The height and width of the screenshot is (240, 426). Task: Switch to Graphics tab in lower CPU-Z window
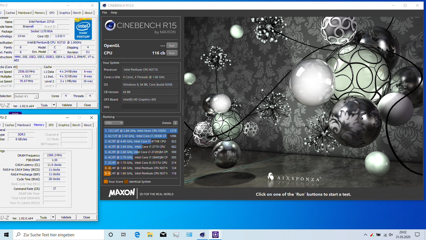(x=64, y=125)
